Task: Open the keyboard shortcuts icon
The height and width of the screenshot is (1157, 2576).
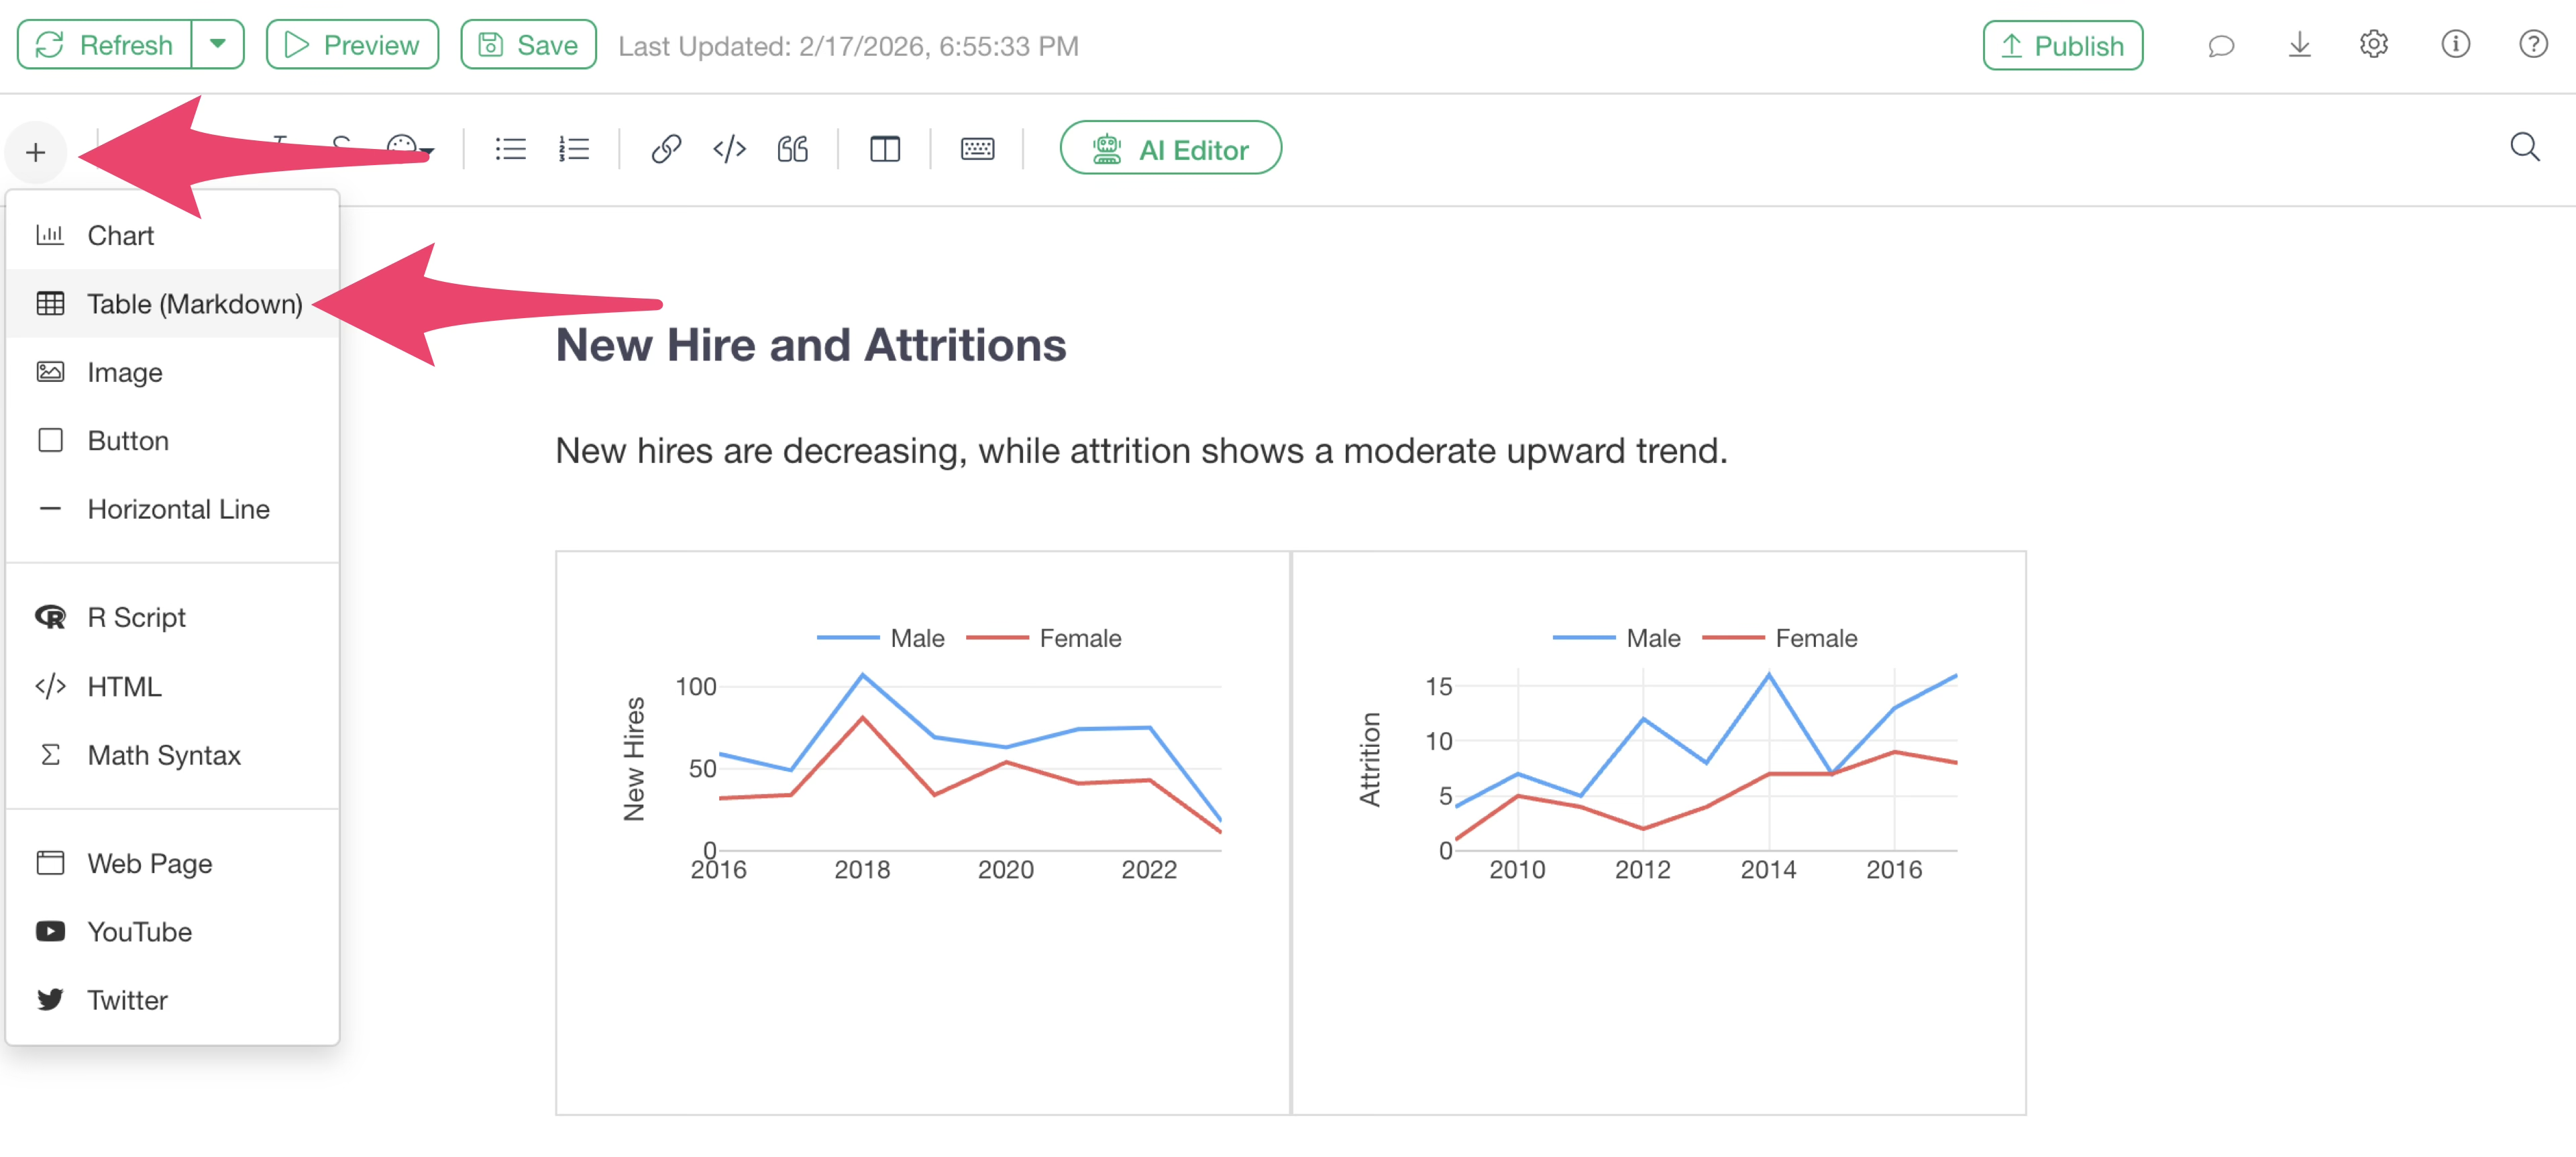Action: point(977,149)
